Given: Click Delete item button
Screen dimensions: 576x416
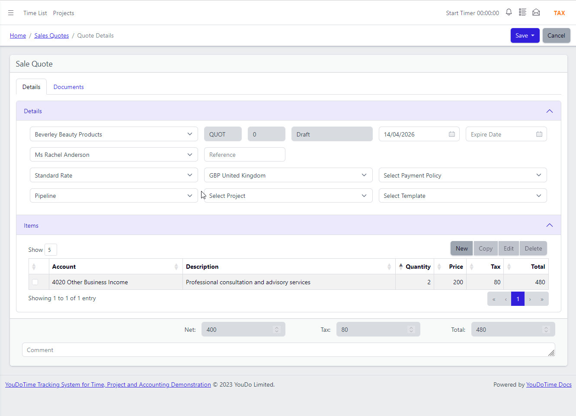Looking at the screenshot, I should (x=533, y=248).
